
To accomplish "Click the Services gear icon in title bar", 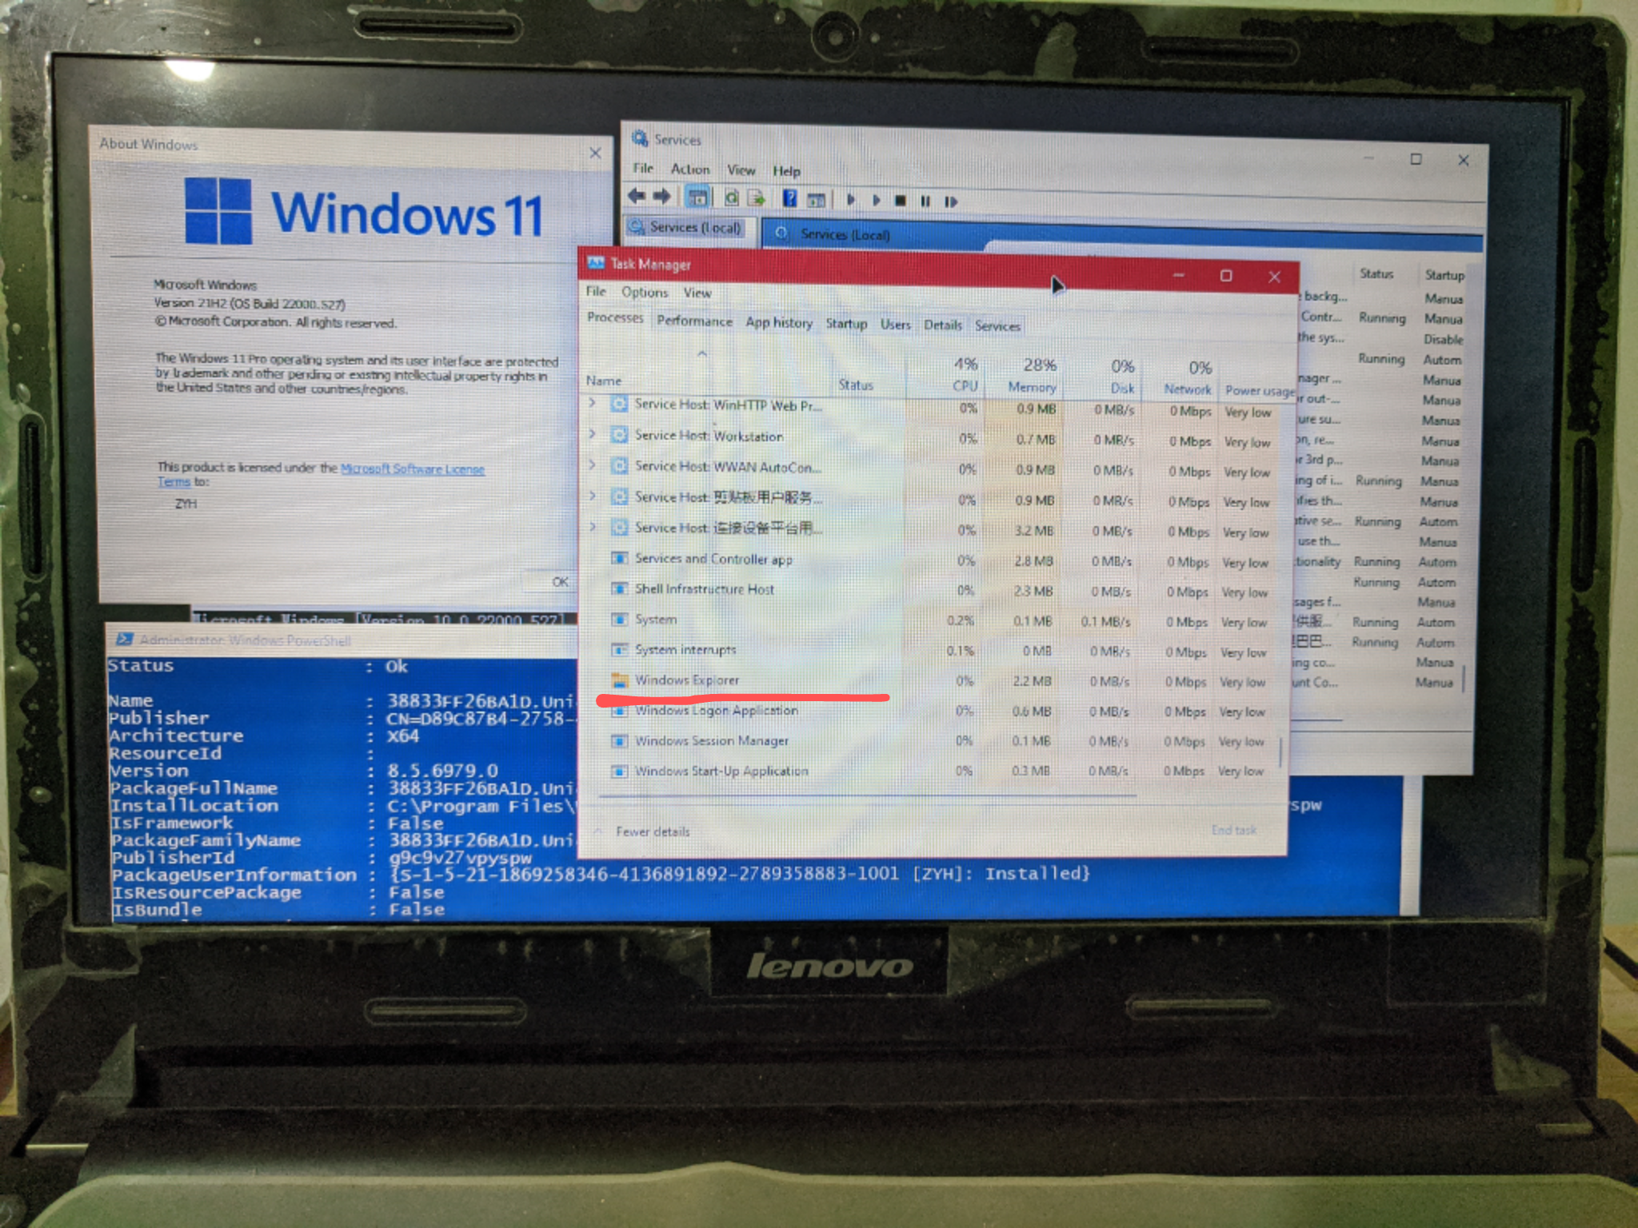I will click(640, 138).
